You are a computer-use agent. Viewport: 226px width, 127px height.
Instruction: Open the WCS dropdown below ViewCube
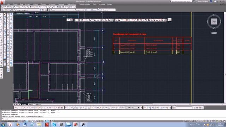point(214,33)
